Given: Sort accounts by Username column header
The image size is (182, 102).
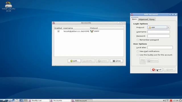Looking at the screenshot, I should coord(76,28).
